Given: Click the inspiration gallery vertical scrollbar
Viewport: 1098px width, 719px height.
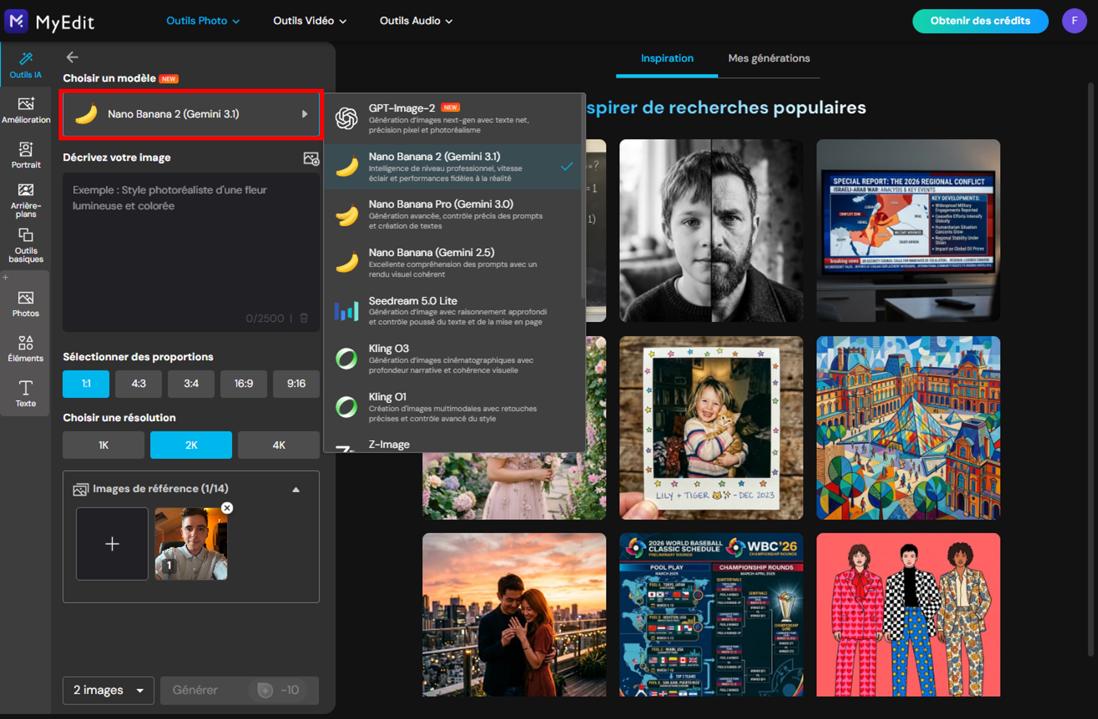Looking at the screenshot, I should [x=1091, y=369].
